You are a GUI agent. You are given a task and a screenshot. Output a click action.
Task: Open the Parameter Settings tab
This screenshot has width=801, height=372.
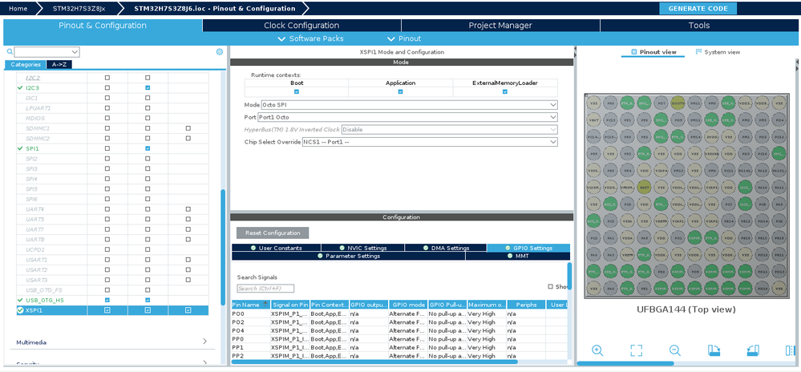(349, 256)
